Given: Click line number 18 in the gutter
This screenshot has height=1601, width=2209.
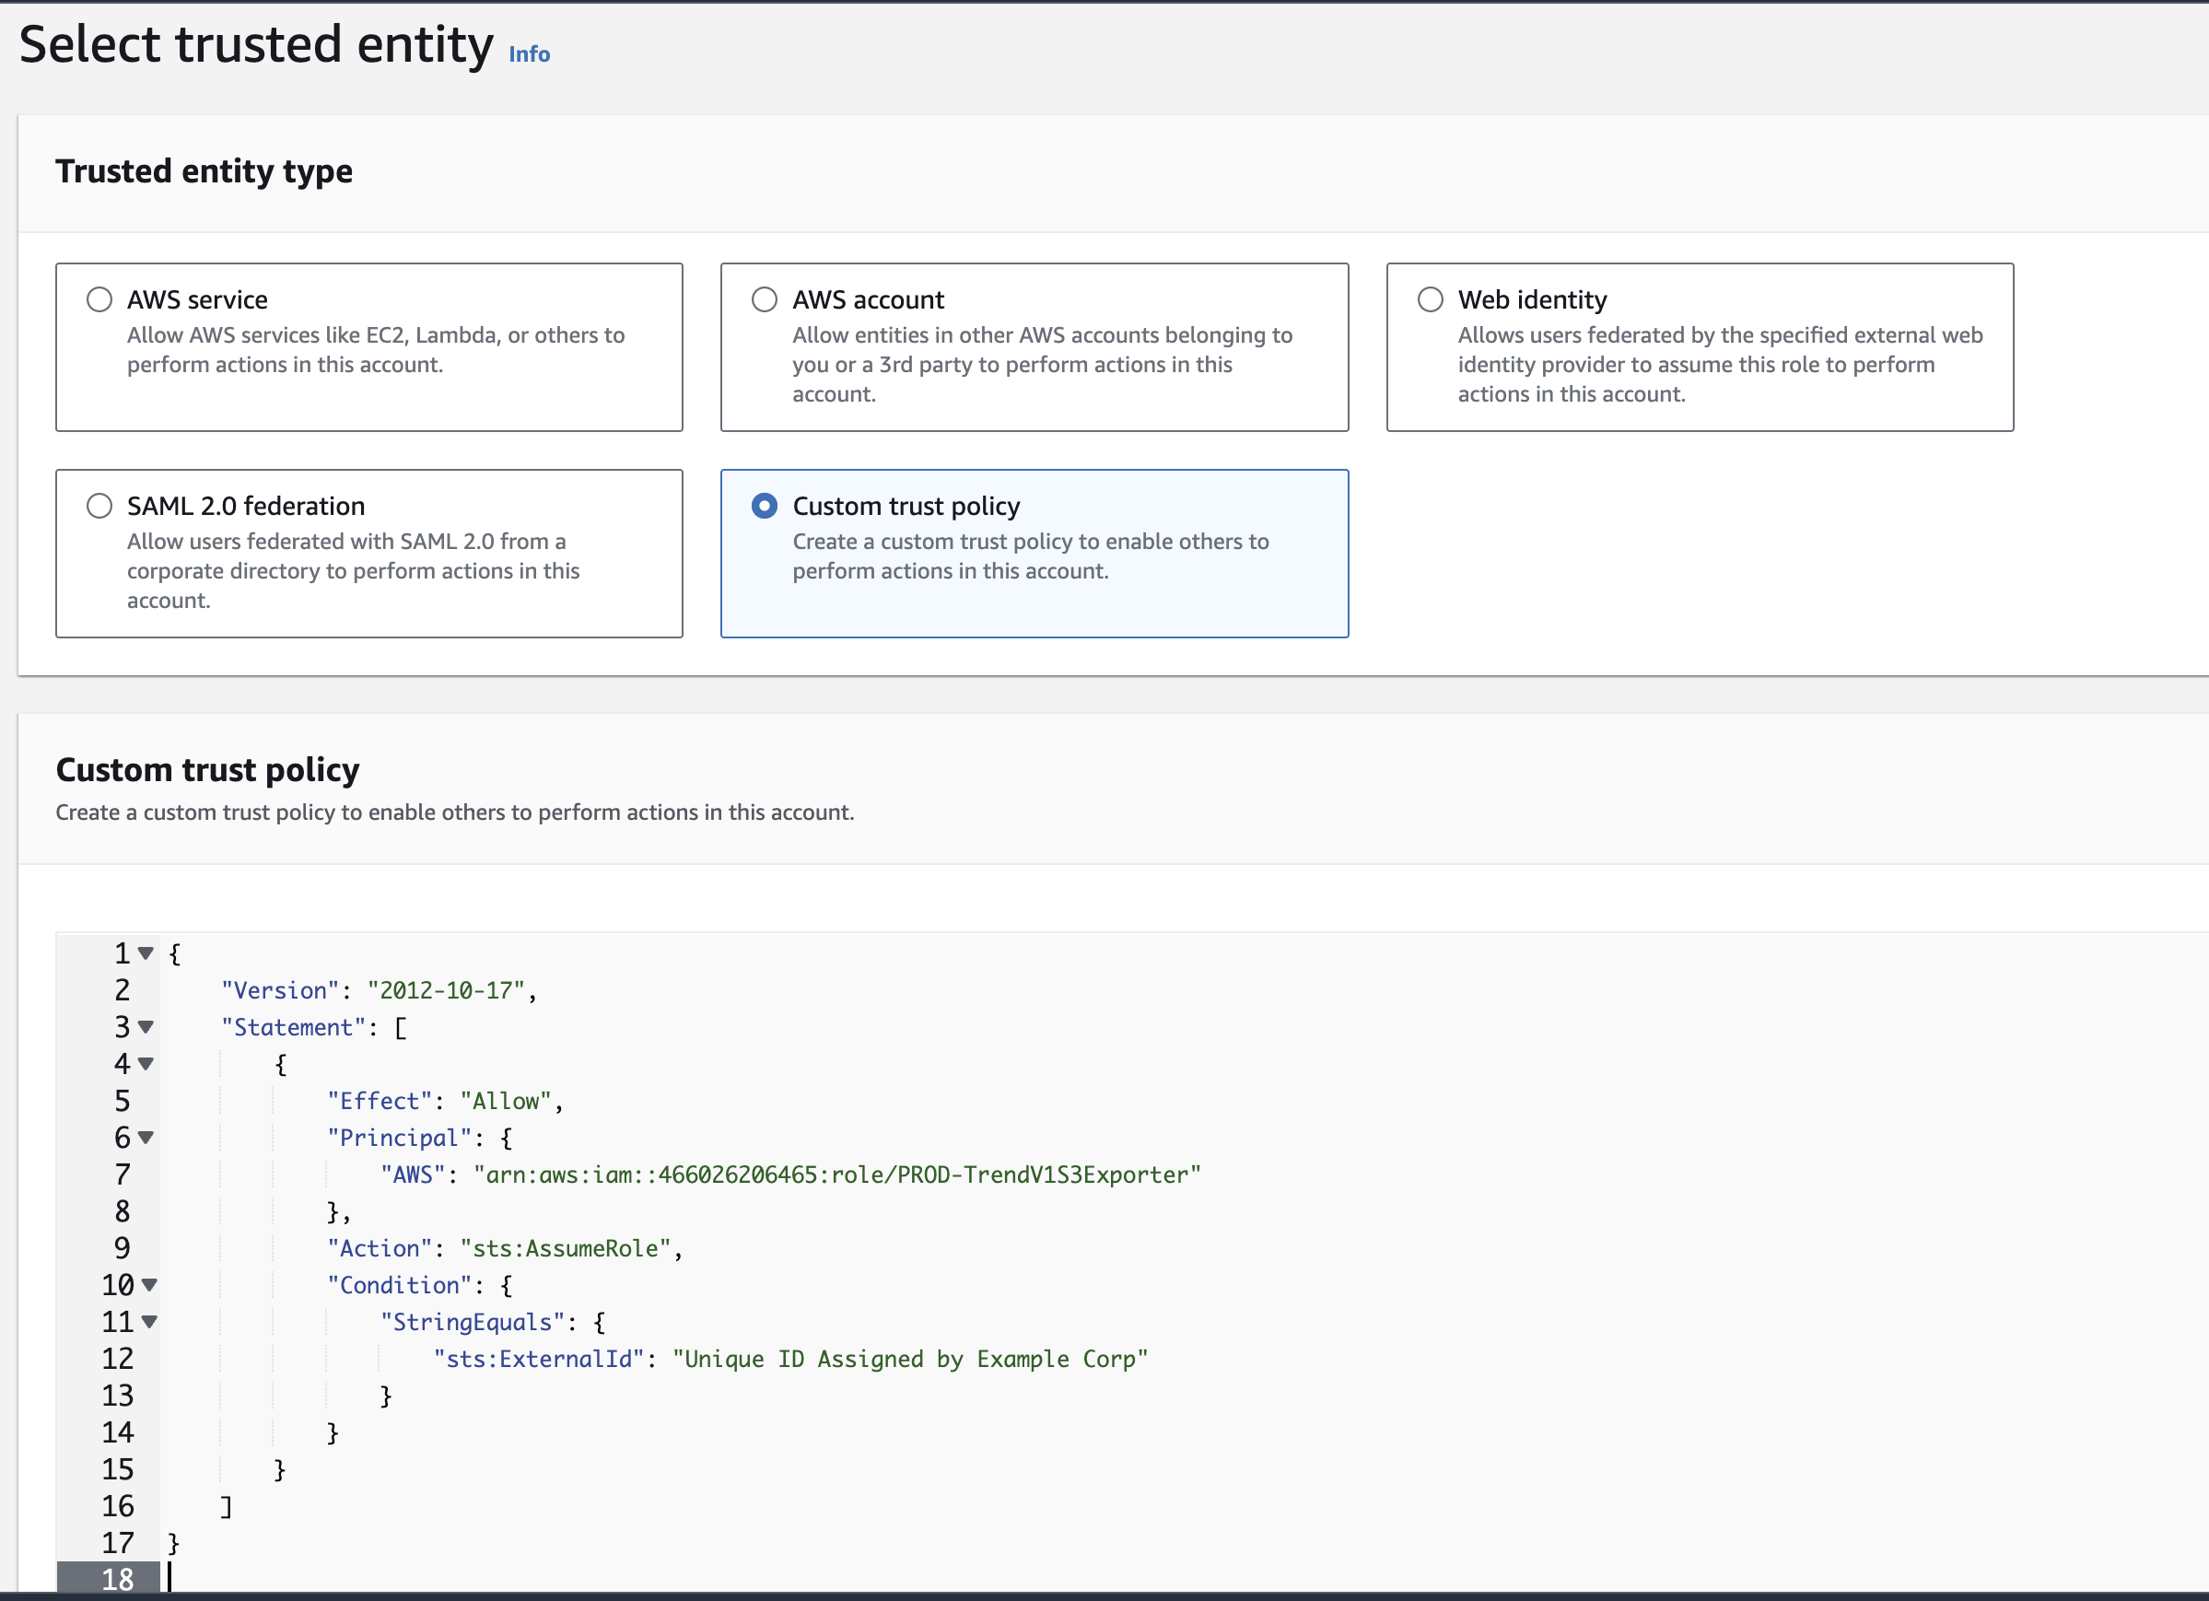Looking at the screenshot, I should click(118, 1579).
